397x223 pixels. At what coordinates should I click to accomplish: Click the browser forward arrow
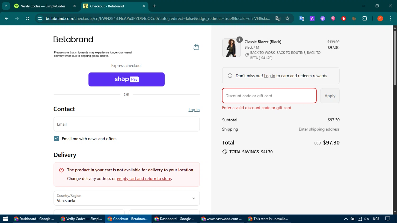tap(17, 19)
